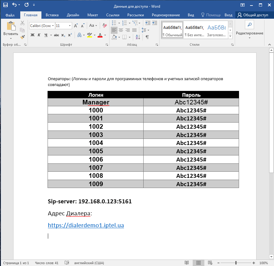The width and height of the screenshot is (274, 266).
Task: Click the английский (США) language indicator
Action: tap(89, 263)
